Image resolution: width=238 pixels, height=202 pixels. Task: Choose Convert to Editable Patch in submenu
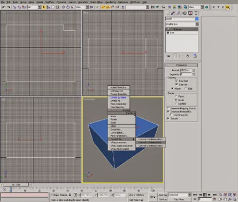(151, 146)
